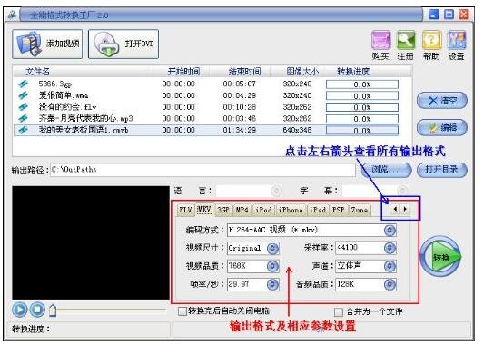Open the 语言 language dropdown
The image size is (503, 345).
276,191
